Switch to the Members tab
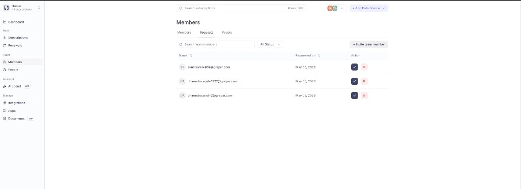The height and width of the screenshot is (189, 521). pos(184,33)
